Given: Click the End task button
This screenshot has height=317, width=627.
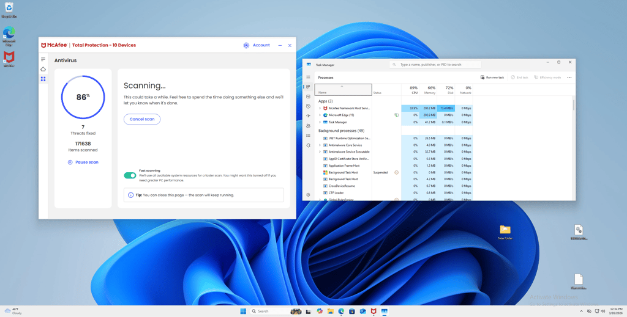Looking at the screenshot, I should point(519,78).
